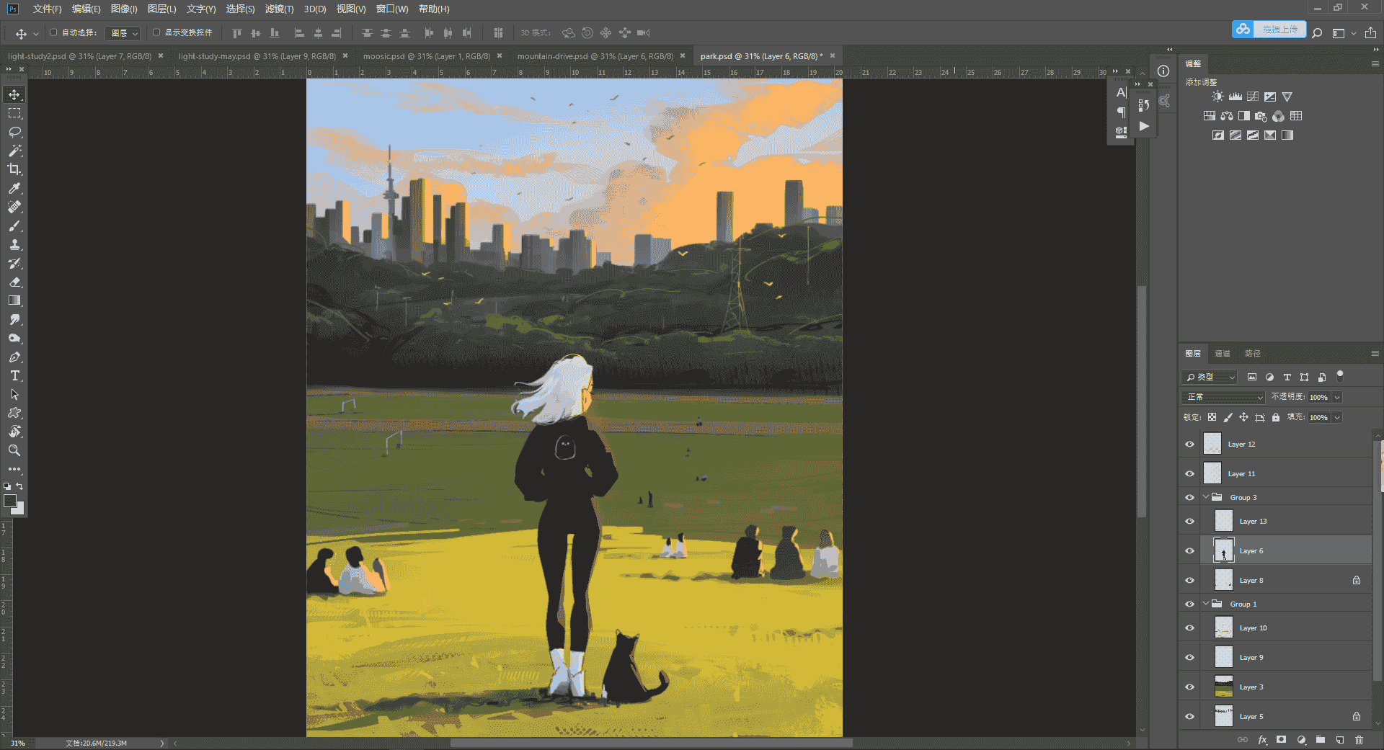Open the foreground color swatch
Screen dimensions: 1384x750
coord(10,501)
